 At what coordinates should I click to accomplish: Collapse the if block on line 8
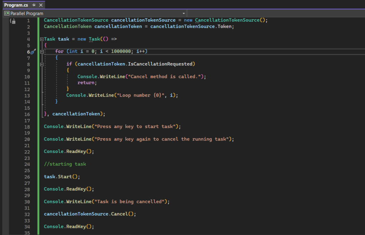pyautogui.click(x=42, y=64)
